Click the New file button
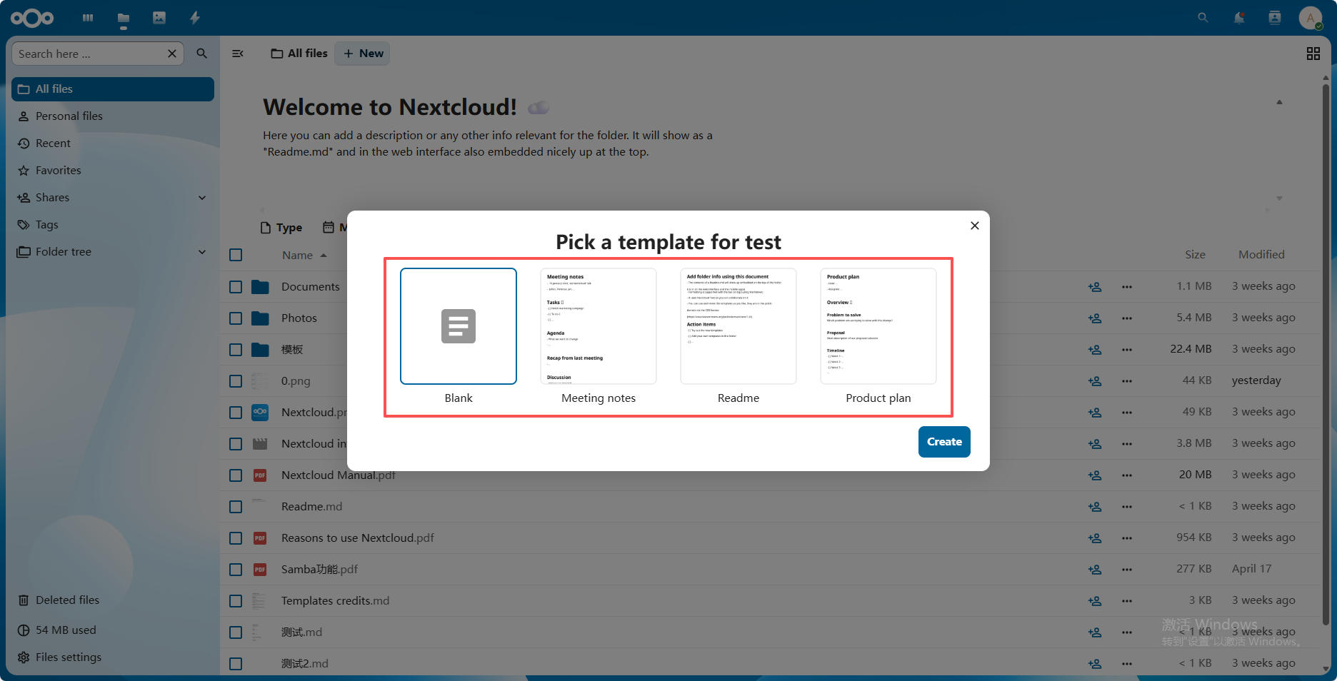The width and height of the screenshot is (1337, 681). point(363,54)
